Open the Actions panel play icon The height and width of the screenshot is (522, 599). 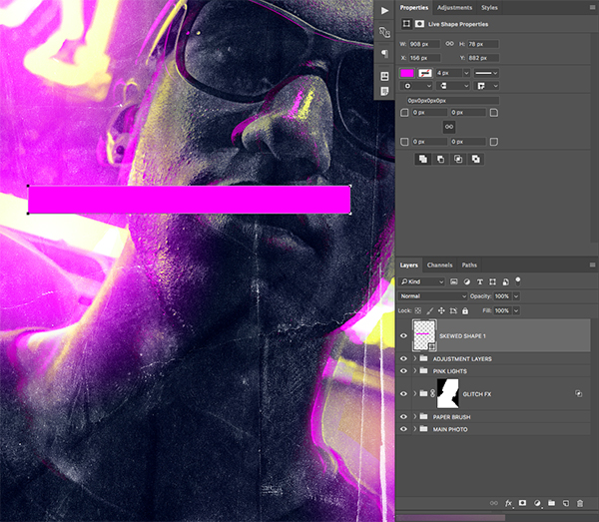coord(384,11)
